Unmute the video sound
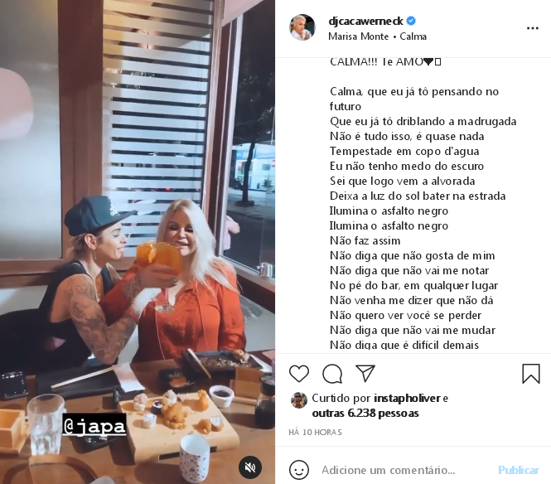Image resolution: width=551 pixels, height=484 pixels. coord(250,467)
